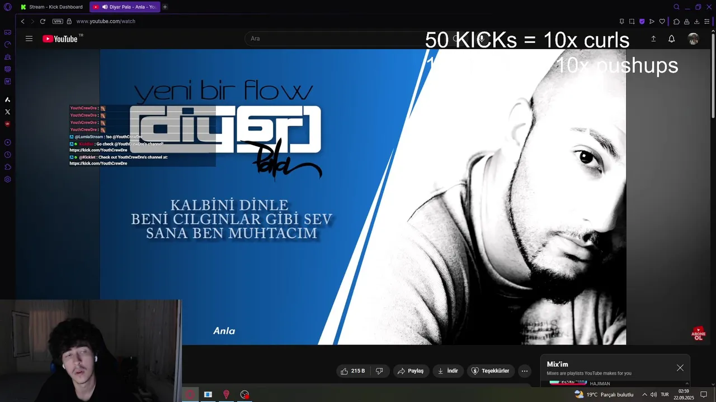Open GX Control speedometer sidebar icon
716x402 pixels.
[8, 45]
